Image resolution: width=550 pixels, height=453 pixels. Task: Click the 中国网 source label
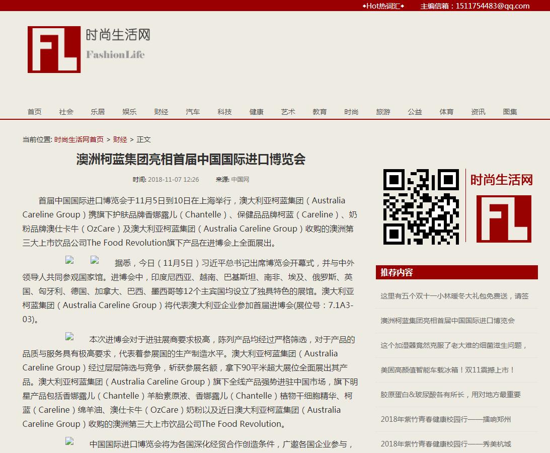[x=240, y=180]
